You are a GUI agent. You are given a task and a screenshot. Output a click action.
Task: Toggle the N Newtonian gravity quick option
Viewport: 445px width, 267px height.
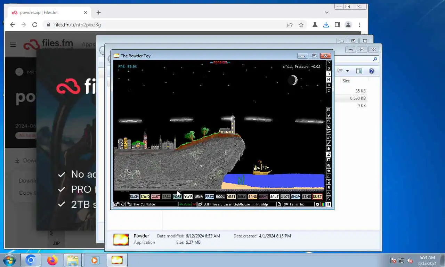point(329,80)
